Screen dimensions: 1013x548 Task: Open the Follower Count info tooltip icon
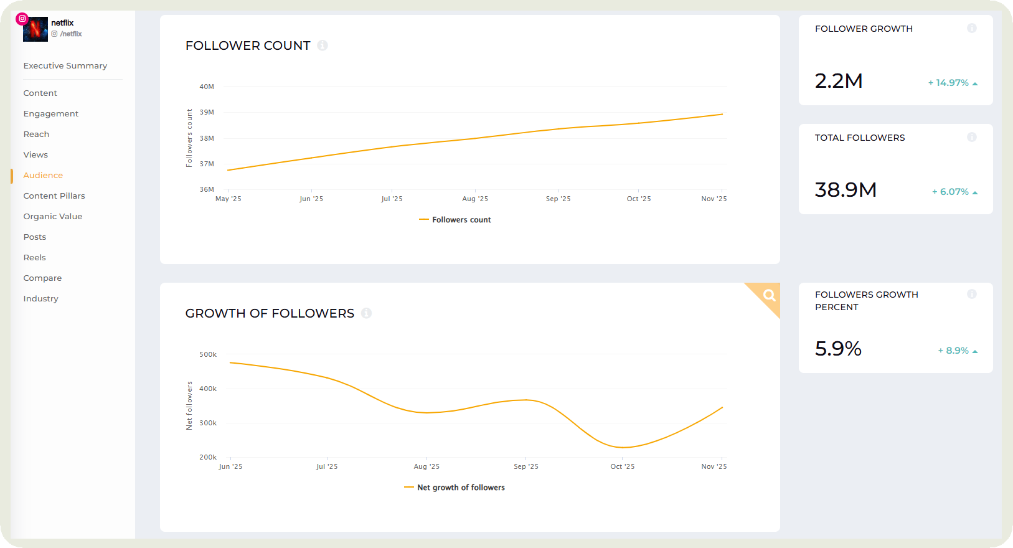(323, 45)
